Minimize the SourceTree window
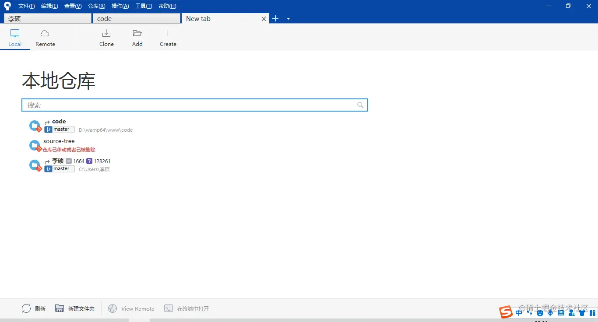Viewport: 598px width, 322px height. coord(549,6)
